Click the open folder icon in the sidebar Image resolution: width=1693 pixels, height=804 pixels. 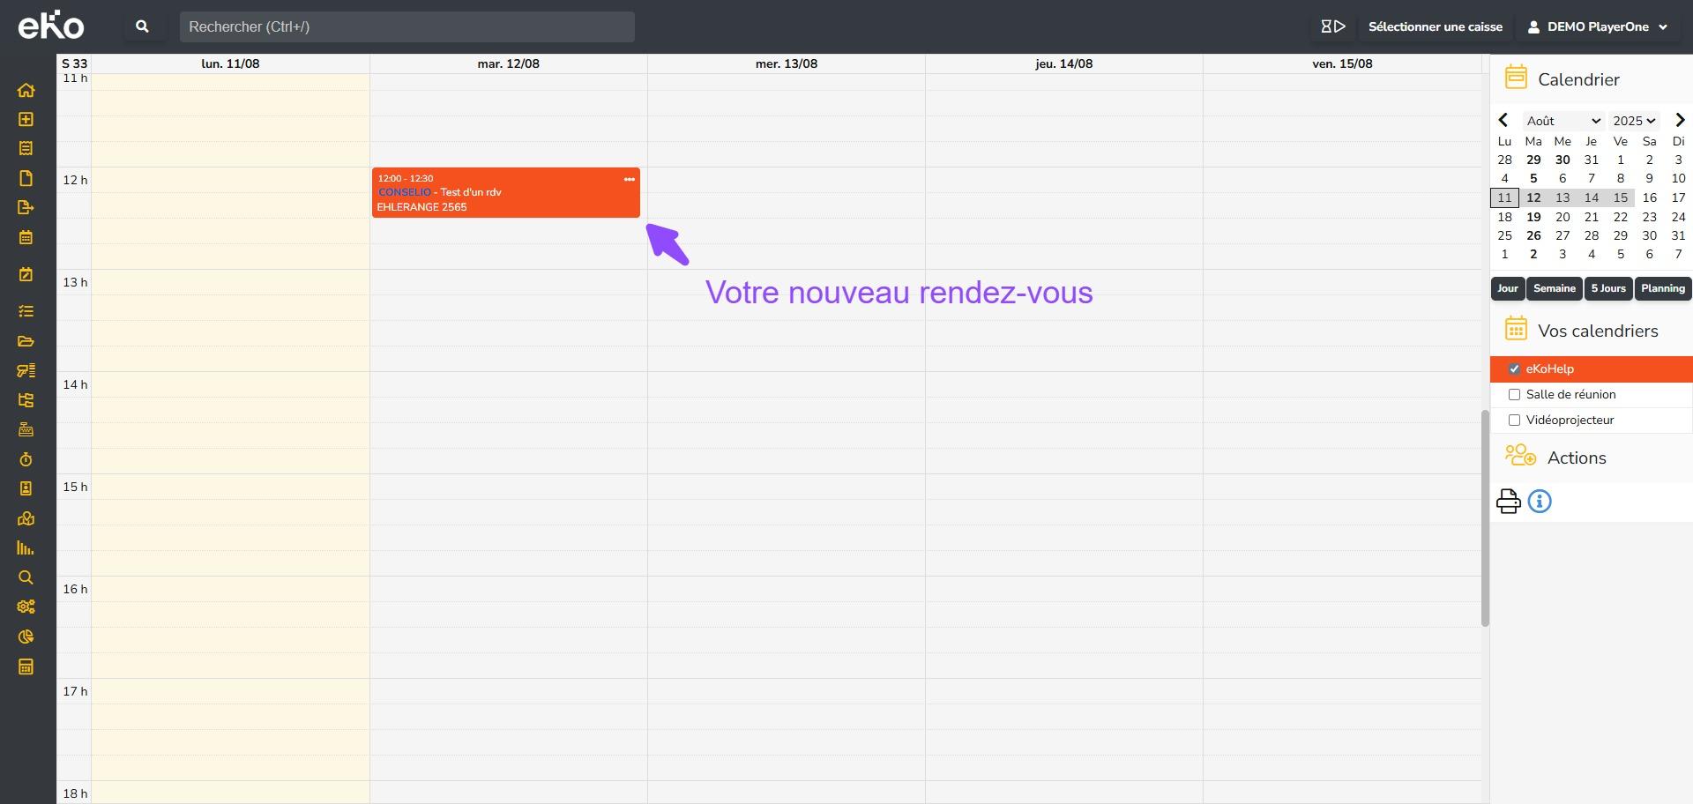(x=26, y=341)
